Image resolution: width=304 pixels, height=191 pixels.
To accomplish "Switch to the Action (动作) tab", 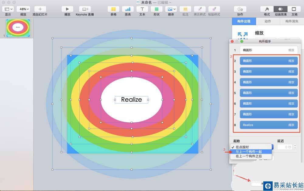I will (268, 21).
